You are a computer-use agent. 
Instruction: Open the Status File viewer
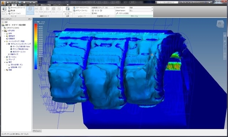tap(81, 8)
